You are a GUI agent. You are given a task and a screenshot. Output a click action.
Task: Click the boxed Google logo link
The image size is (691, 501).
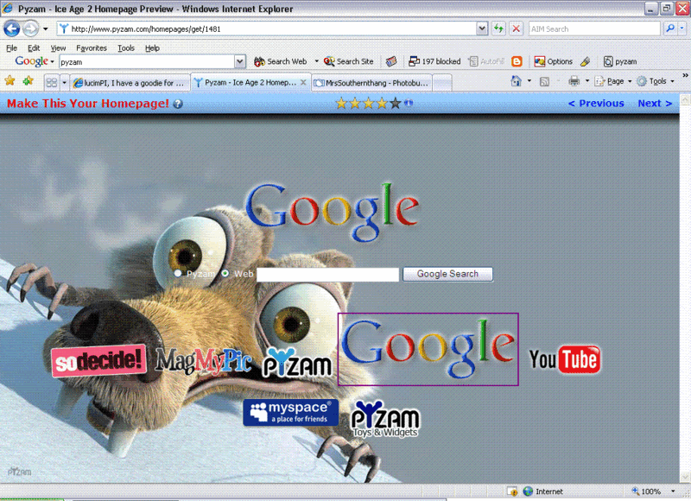click(x=428, y=350)
